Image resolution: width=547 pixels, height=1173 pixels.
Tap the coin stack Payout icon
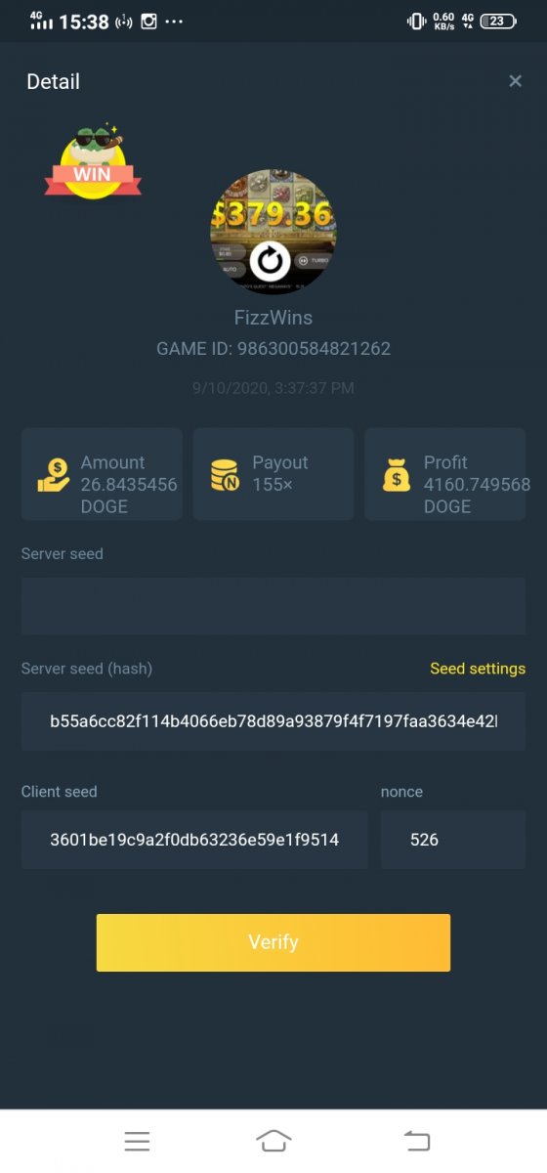click(225, 474)
